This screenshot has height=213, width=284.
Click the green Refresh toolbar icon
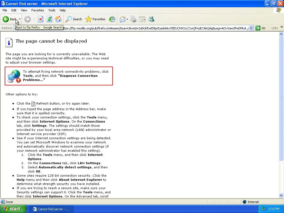49,19
